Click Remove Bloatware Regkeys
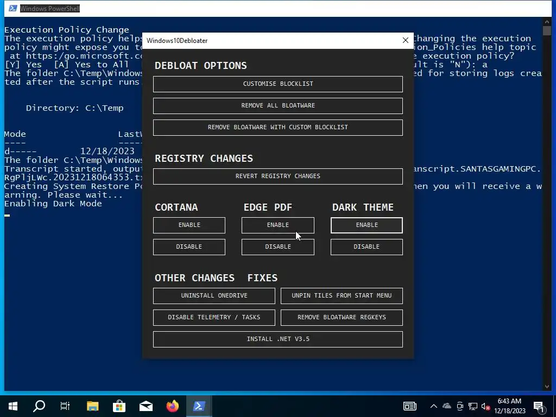 coord(342,317)
